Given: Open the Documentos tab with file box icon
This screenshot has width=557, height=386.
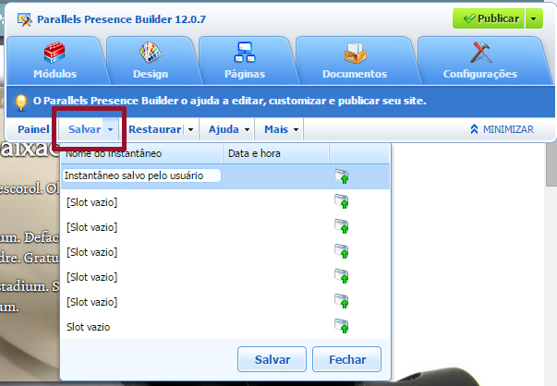Looking at the screenshot, I should [x=355, y=60].
